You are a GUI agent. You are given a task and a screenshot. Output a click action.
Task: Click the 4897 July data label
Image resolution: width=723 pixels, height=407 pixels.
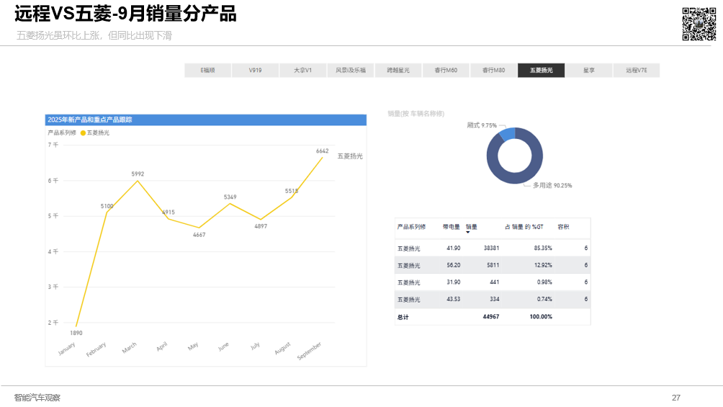[x=261, y=226]
